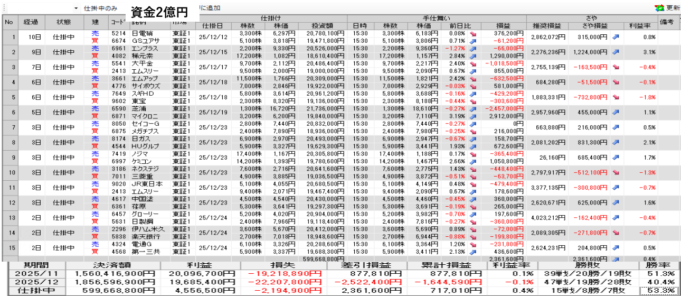Select row number 7 in the No column
The height and width of the screenshot is (296, 681).
pos(9,127)
